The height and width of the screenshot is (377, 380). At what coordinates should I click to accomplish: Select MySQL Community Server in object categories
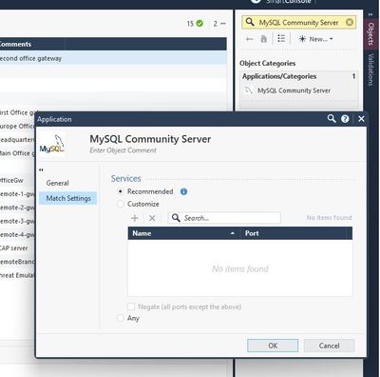coord(294,90)
